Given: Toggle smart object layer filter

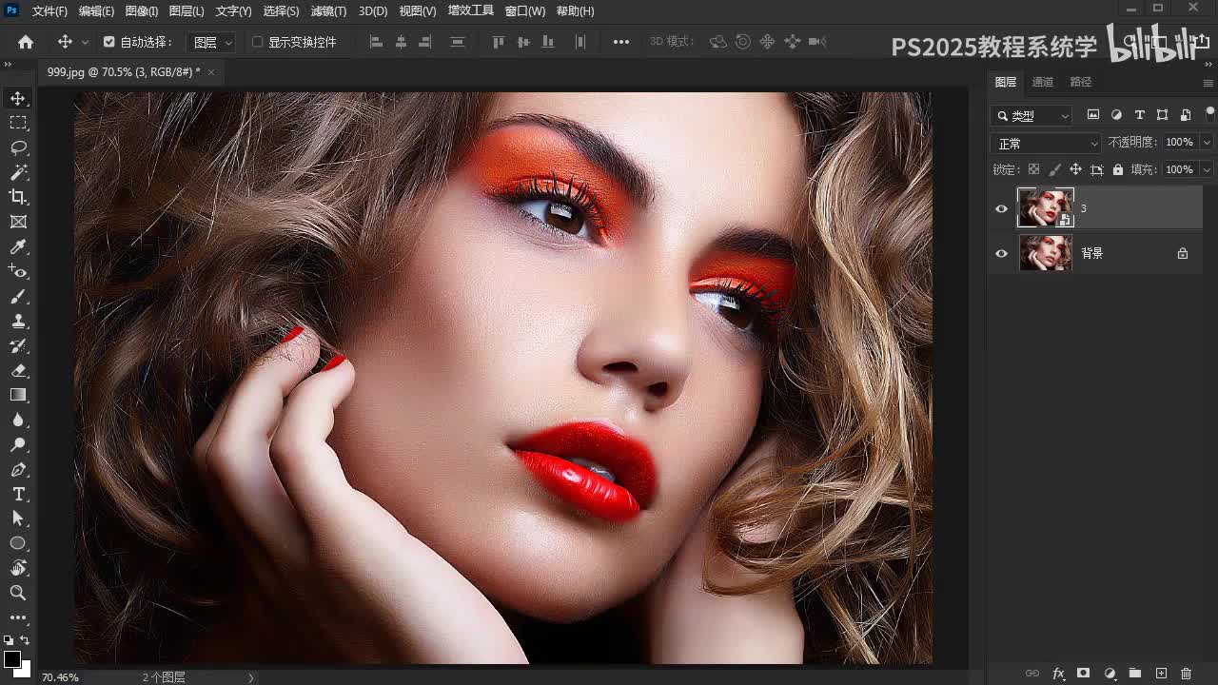Looking at the screenshot, I should click(1185, 115).
